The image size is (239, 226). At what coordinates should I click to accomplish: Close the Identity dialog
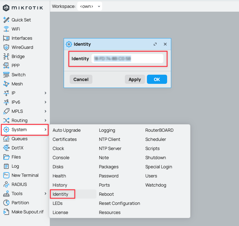[x=165, y=44]
